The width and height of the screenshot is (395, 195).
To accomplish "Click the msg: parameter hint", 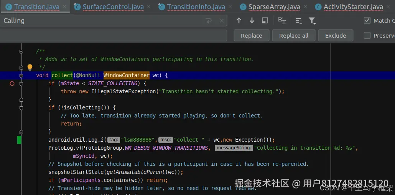I will [x=166, y=140].
